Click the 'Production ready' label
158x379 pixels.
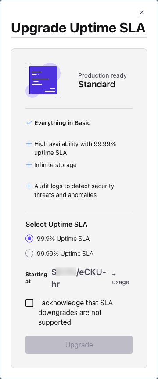102,75
